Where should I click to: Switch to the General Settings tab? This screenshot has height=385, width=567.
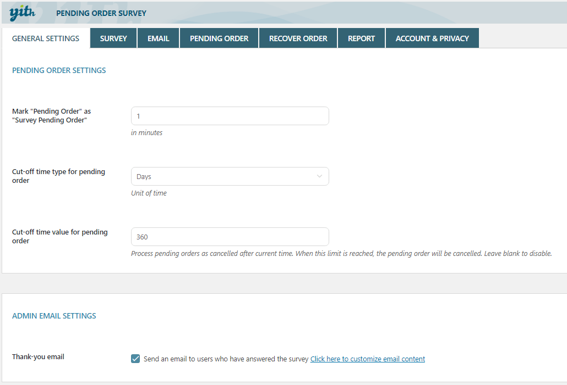pyautogui.click(x=46, y=38)
